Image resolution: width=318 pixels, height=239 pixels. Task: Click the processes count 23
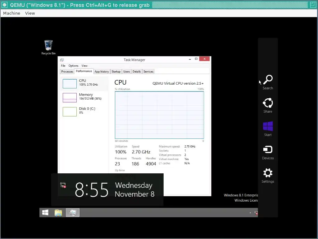pyautogui.click(x=117, y=164)
